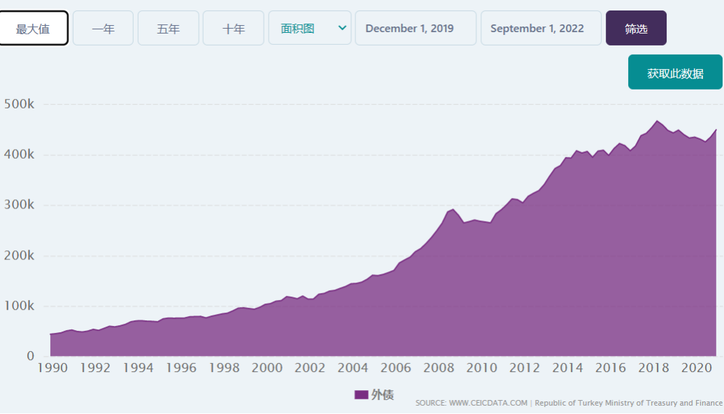Open the 面积图 chart type dropdown
This screenshot has height=414, width=724.
tap(310, 28)
